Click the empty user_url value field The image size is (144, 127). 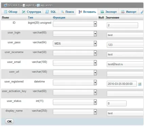click(125, 74)
